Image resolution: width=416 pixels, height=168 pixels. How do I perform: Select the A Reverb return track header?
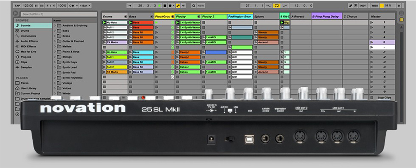click(301, 16)
